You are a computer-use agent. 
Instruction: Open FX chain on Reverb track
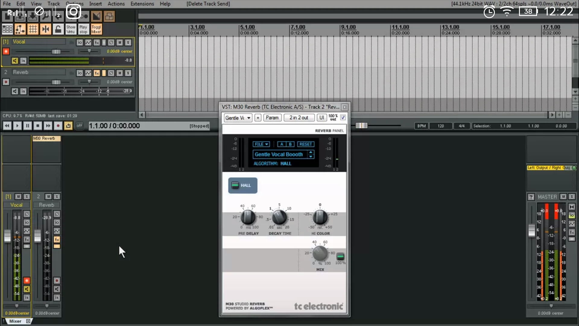96,73
